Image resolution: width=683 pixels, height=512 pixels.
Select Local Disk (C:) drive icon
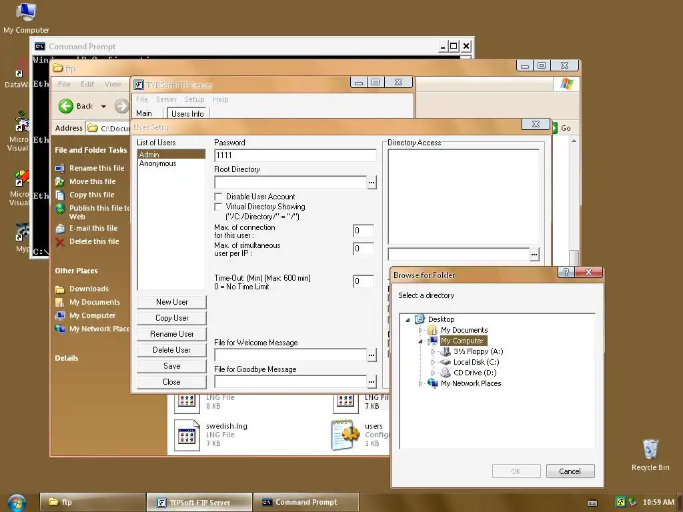click(445, 362)
